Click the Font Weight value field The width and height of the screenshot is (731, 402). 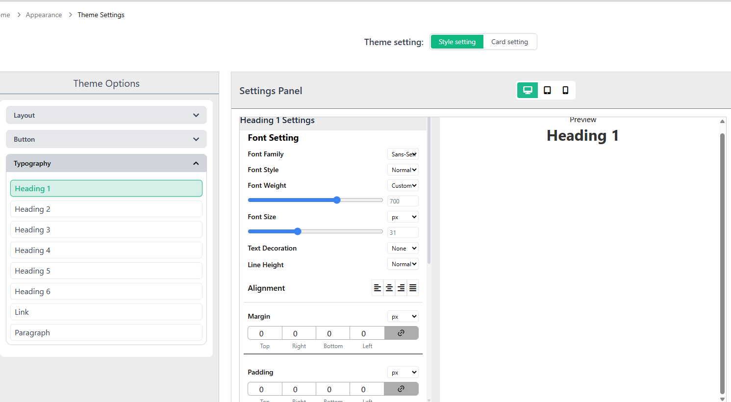403,201
